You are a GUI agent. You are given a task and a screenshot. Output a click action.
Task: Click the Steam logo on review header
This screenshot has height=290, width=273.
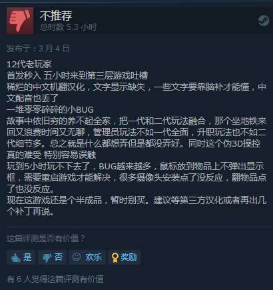(264, 21)
